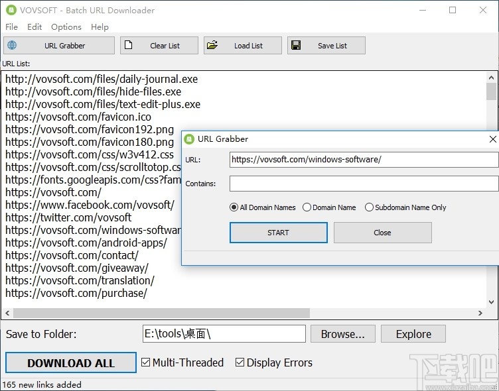Click the vertical scrollbar thumb of URL list
This screenshot has width=499, height=391.
(x=491, y=91)
